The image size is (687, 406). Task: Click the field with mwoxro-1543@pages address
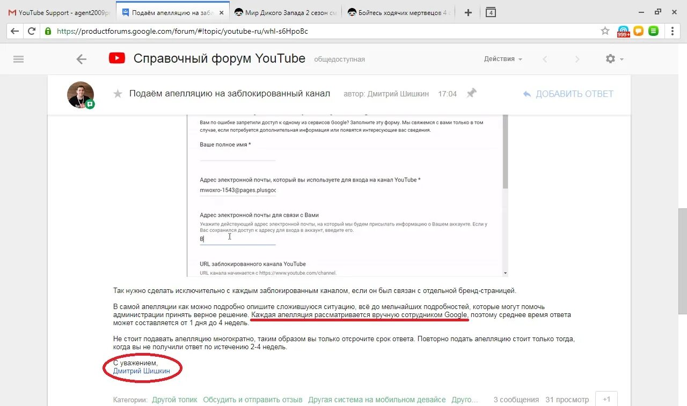point(238,190)
